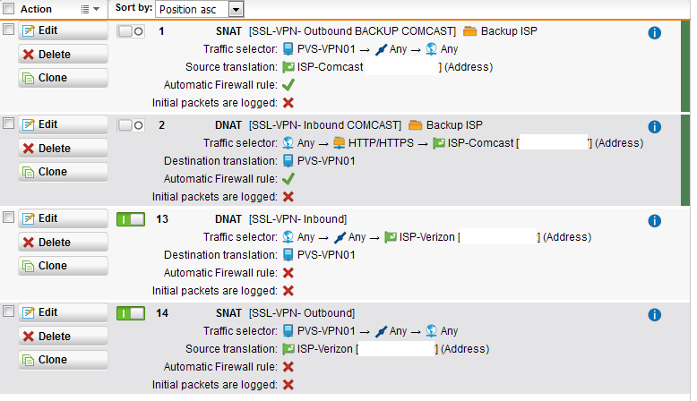Viewport: 697px width, 401px height.
Task: Edit the SSL-VPN Outbound BACKUP COMCAST rule
Action: [x=63, y=30]
